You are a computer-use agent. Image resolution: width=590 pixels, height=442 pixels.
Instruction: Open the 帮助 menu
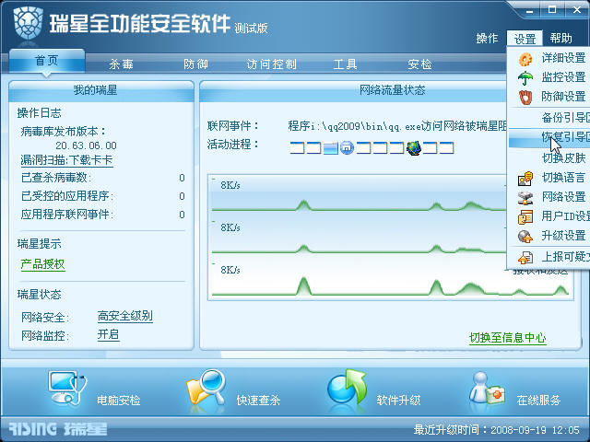pyautogui.click(x=560, y=39)
